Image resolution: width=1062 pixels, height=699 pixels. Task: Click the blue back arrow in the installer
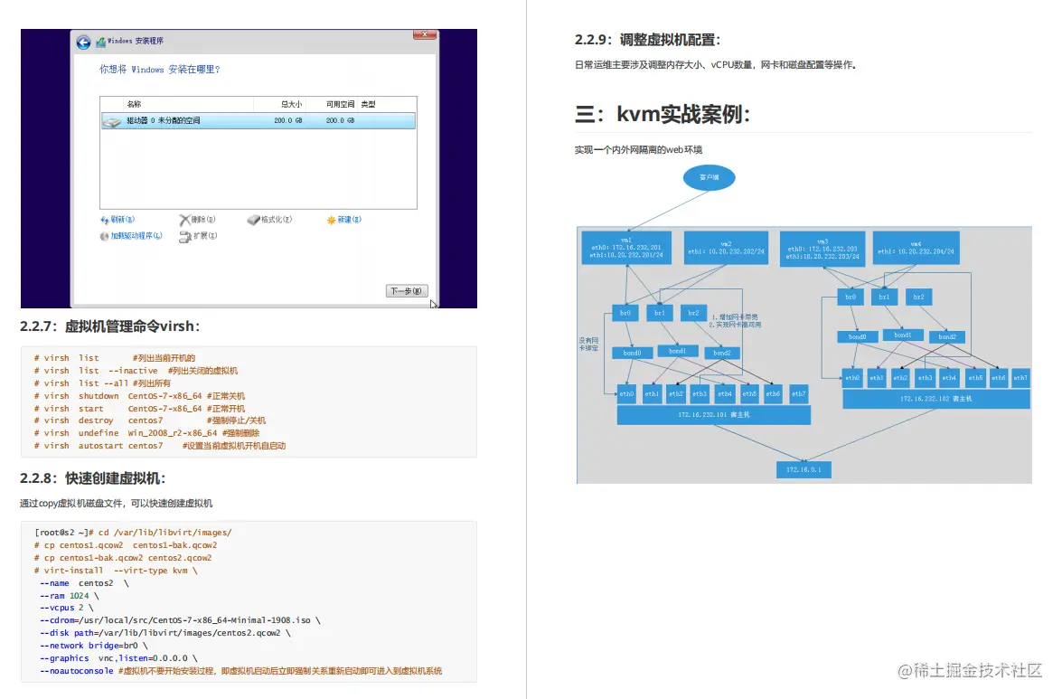coord(81,41)
